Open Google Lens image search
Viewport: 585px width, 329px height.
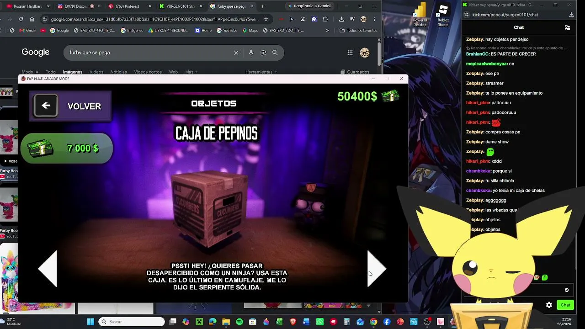[x=263, y=53]
